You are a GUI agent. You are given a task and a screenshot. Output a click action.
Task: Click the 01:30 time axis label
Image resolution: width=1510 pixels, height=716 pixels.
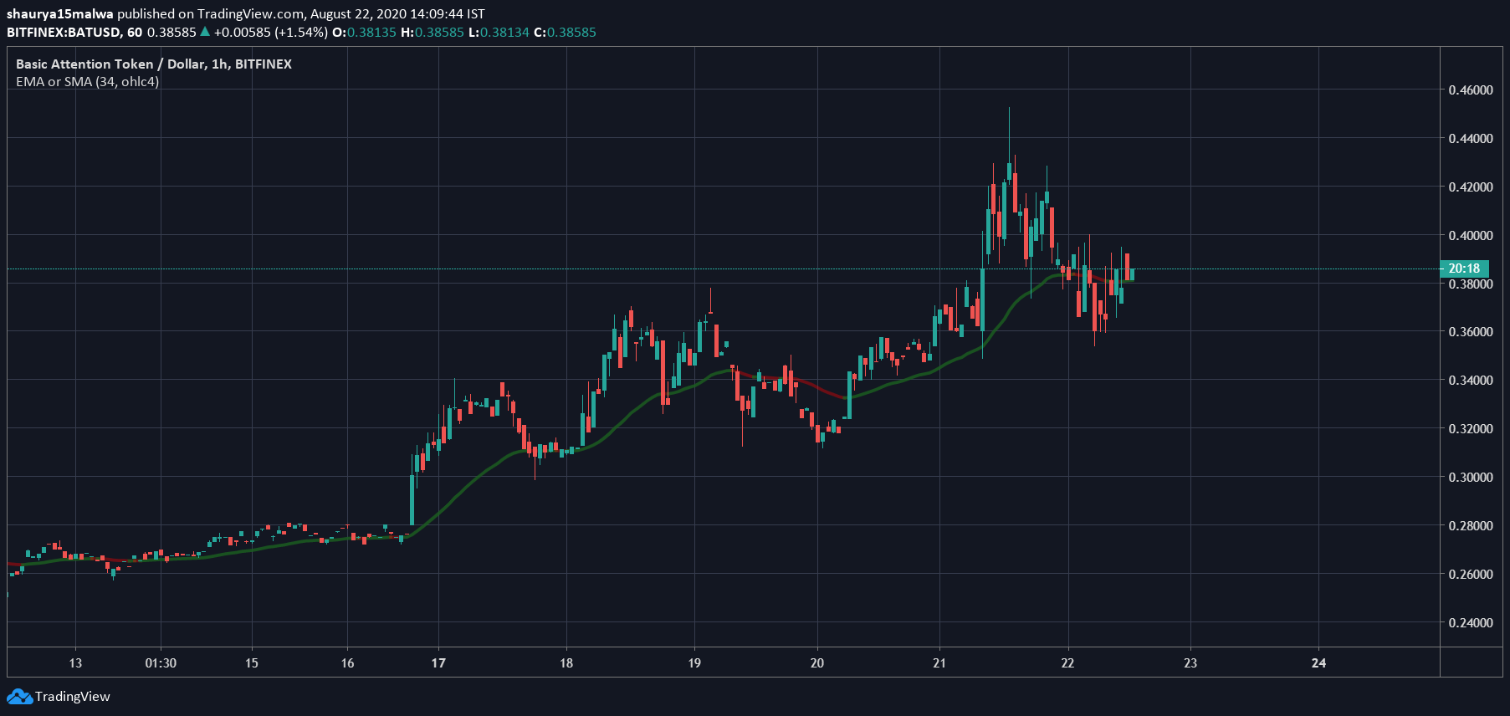(x=161, y=662)
